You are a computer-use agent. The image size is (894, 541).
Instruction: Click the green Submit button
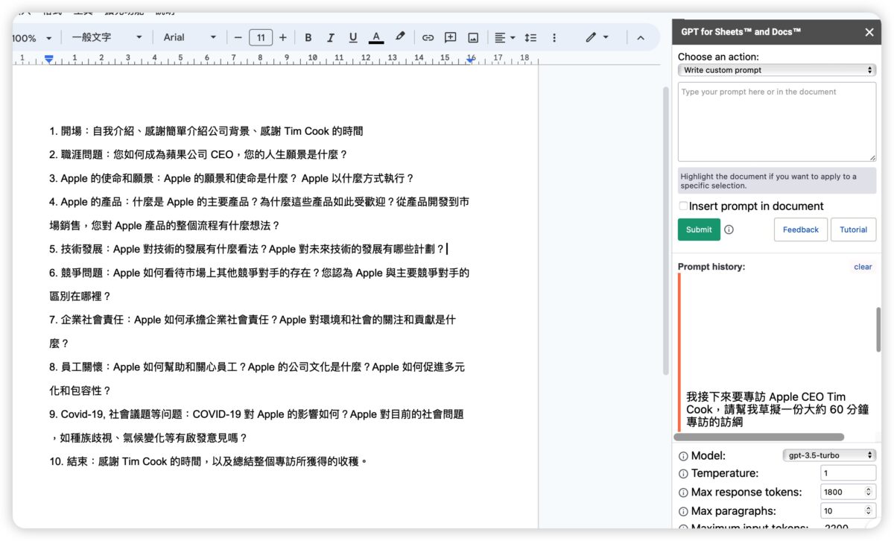[699, 230]
